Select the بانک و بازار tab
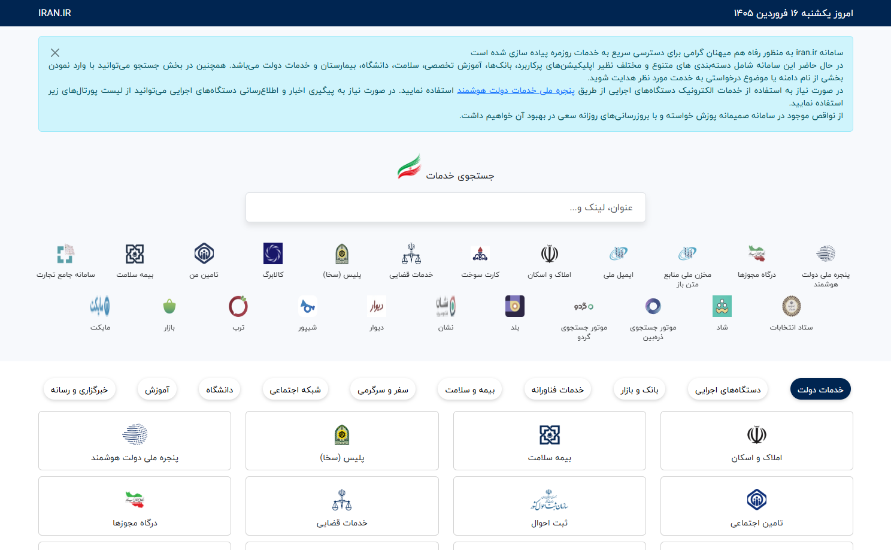The height and width of the screenshot is (550, 891). (640, 389)
